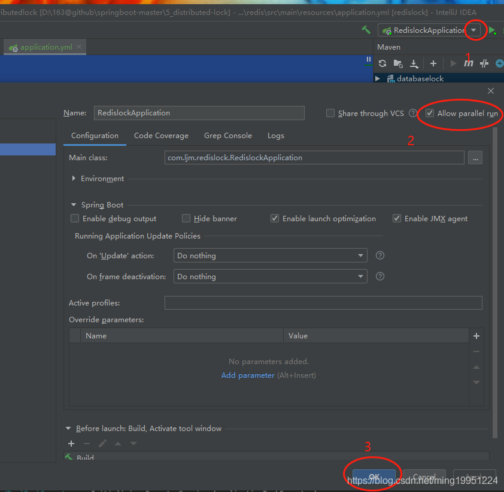Expand the Environment section
The width and height of the screenshot is (504, 492).
[74, 179]
